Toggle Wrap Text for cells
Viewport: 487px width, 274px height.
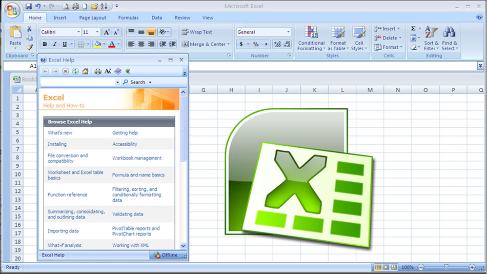pos(196,32)
